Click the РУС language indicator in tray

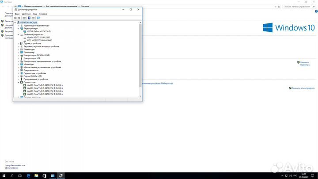[x=295, y=176]
